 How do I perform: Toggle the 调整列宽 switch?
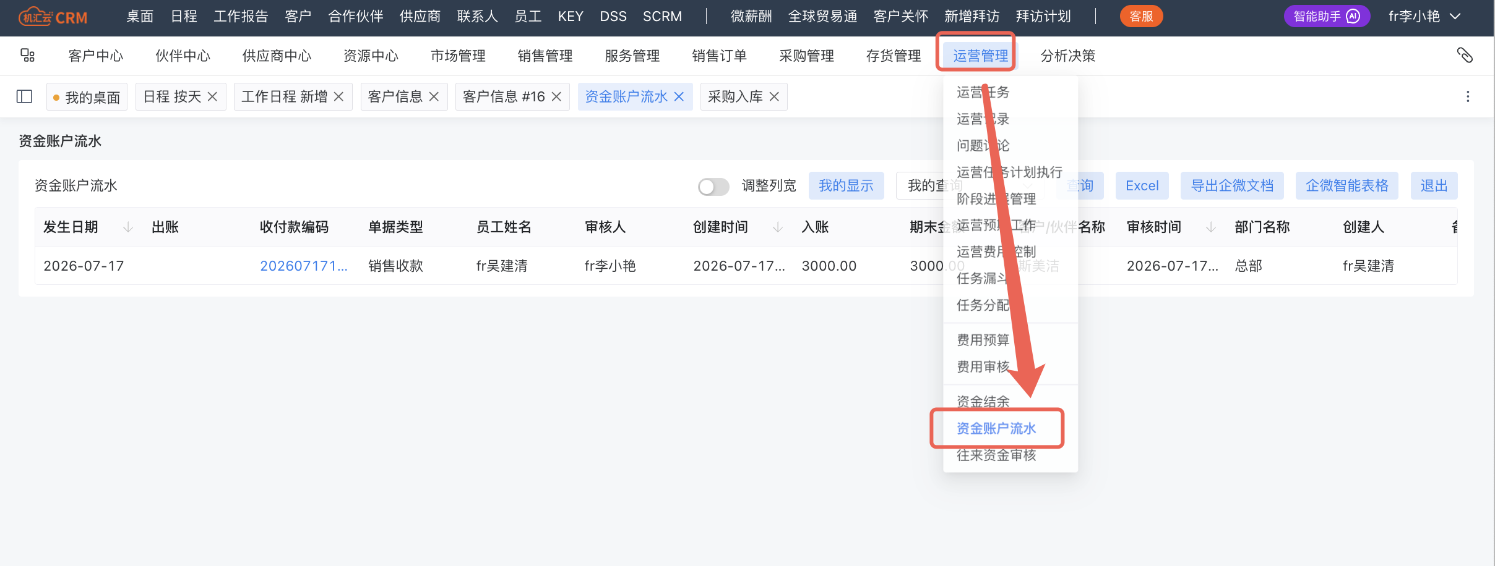pyautogui.click(x=713, y=186)
